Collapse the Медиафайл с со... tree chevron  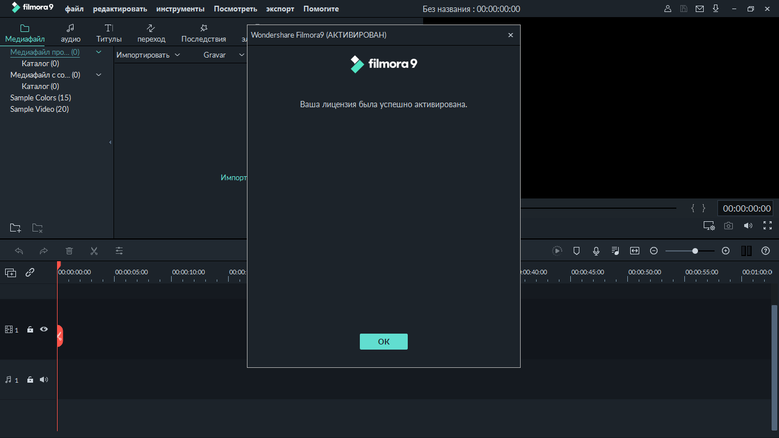[x=99, y=75]
